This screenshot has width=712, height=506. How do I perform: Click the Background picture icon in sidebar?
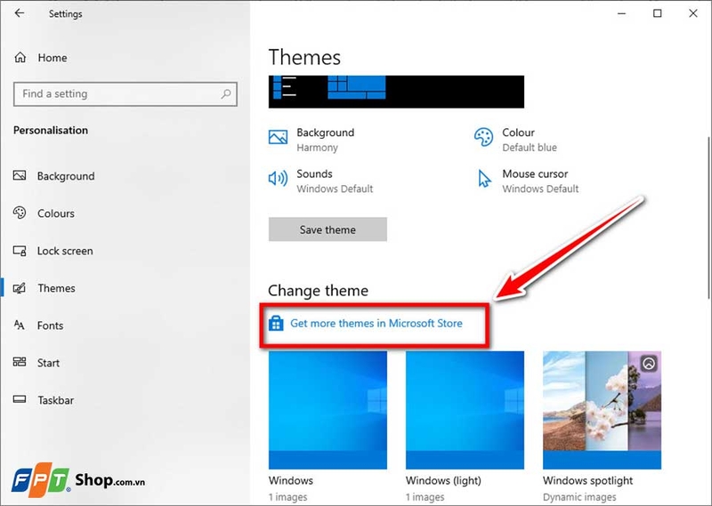pos(20,175)
